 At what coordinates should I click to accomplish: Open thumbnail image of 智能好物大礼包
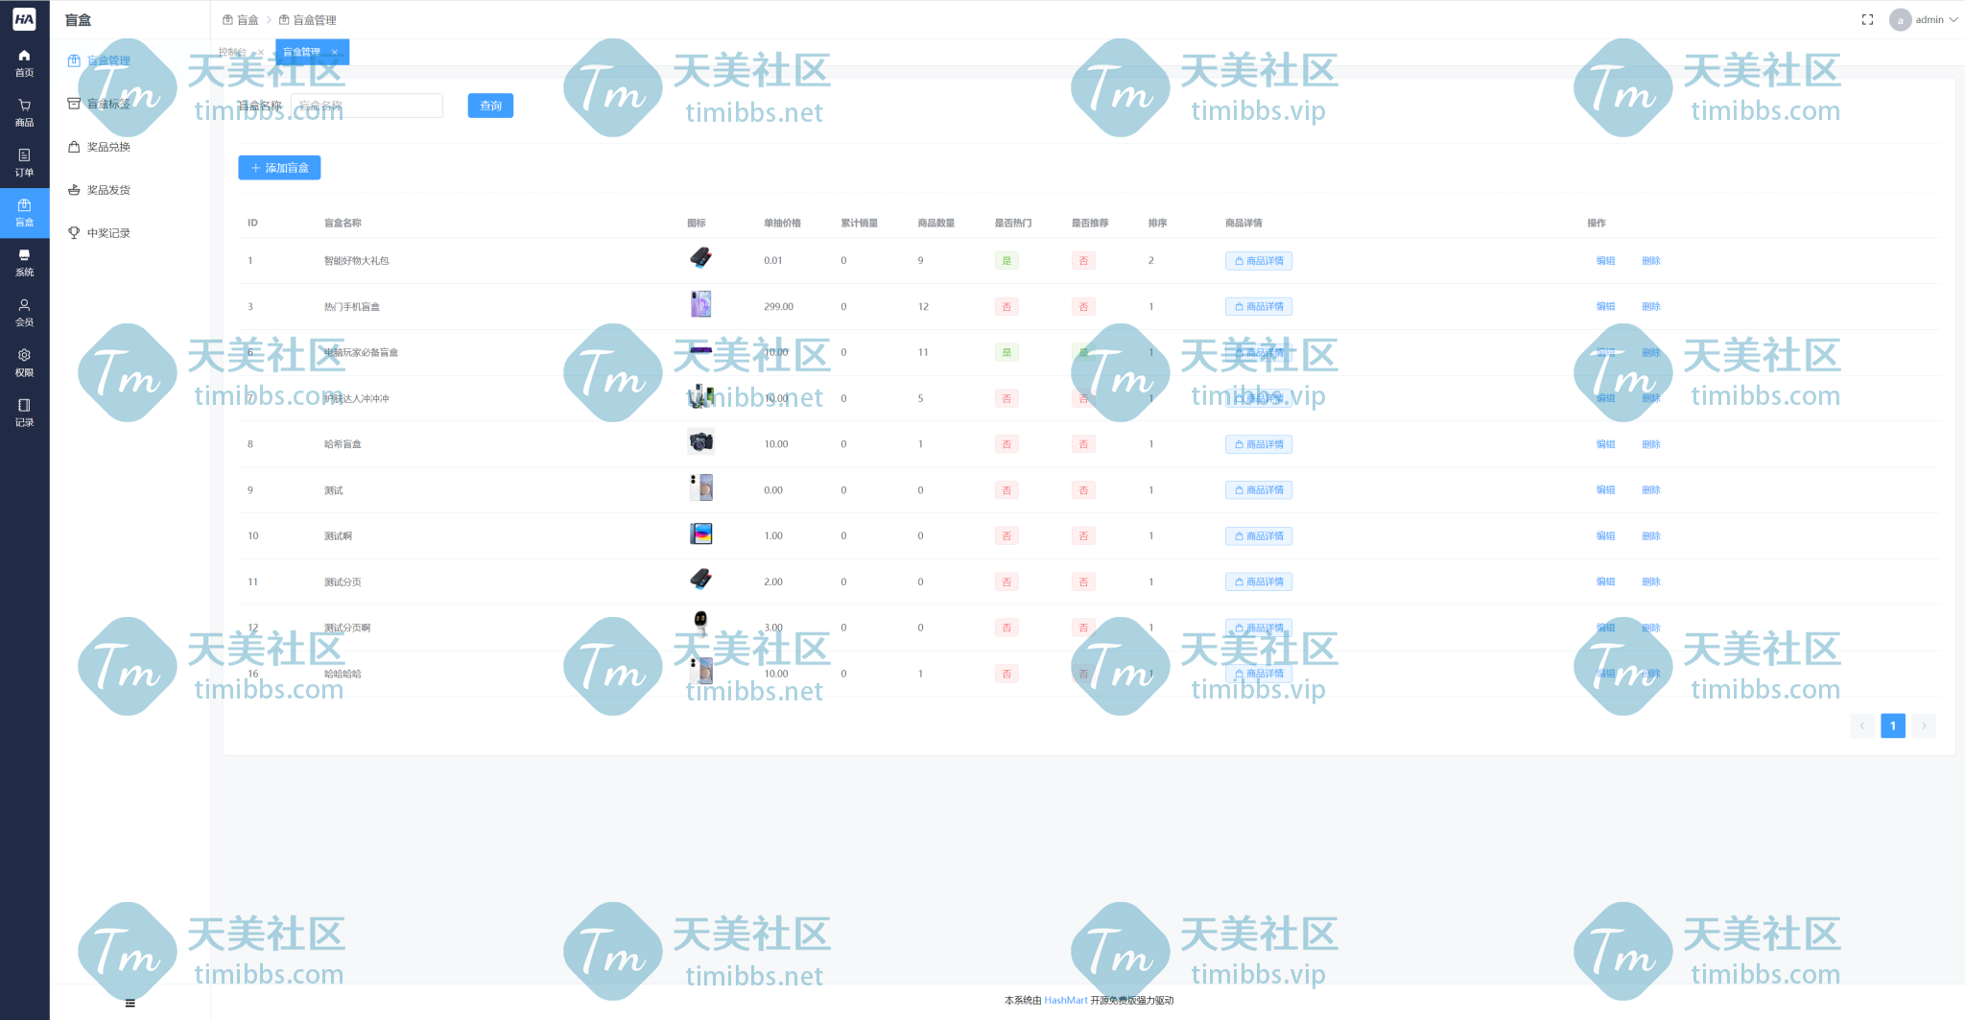700,258
